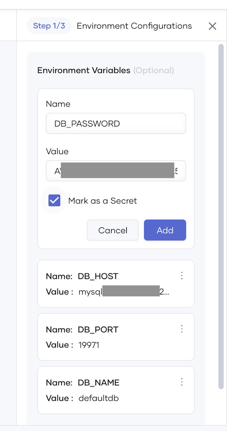The height and width of the screenshot is (431, 227).
Task: Click the Environment Configurations title
Action: [x=134, y=26]
